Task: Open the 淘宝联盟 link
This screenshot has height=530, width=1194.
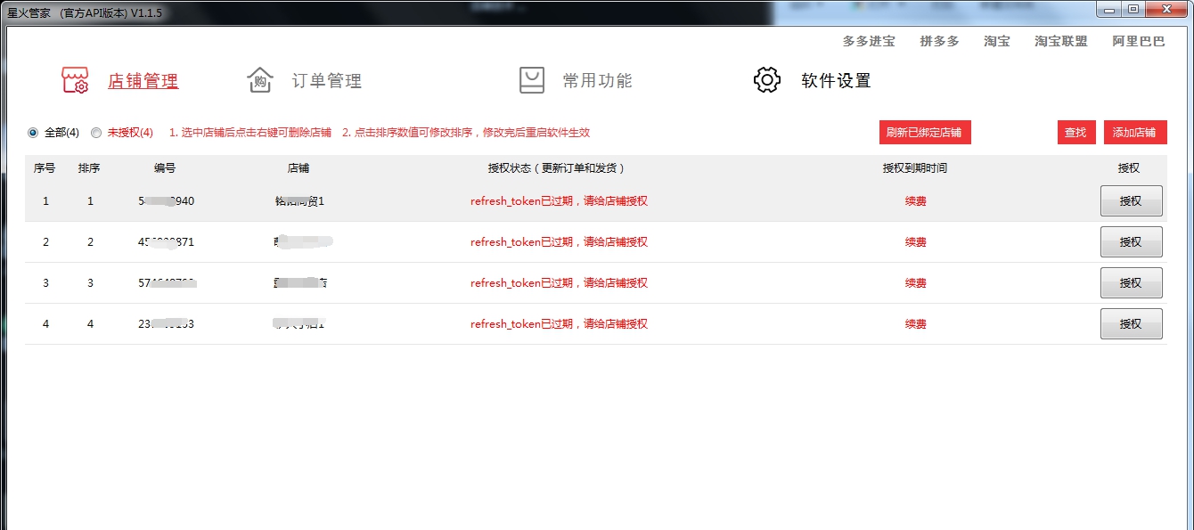Action: point(1060,42)
